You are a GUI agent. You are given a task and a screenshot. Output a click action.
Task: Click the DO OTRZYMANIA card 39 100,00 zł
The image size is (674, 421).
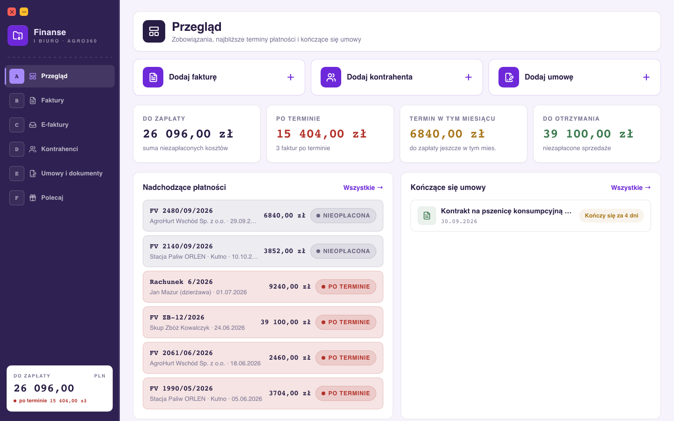coord(597,134)
